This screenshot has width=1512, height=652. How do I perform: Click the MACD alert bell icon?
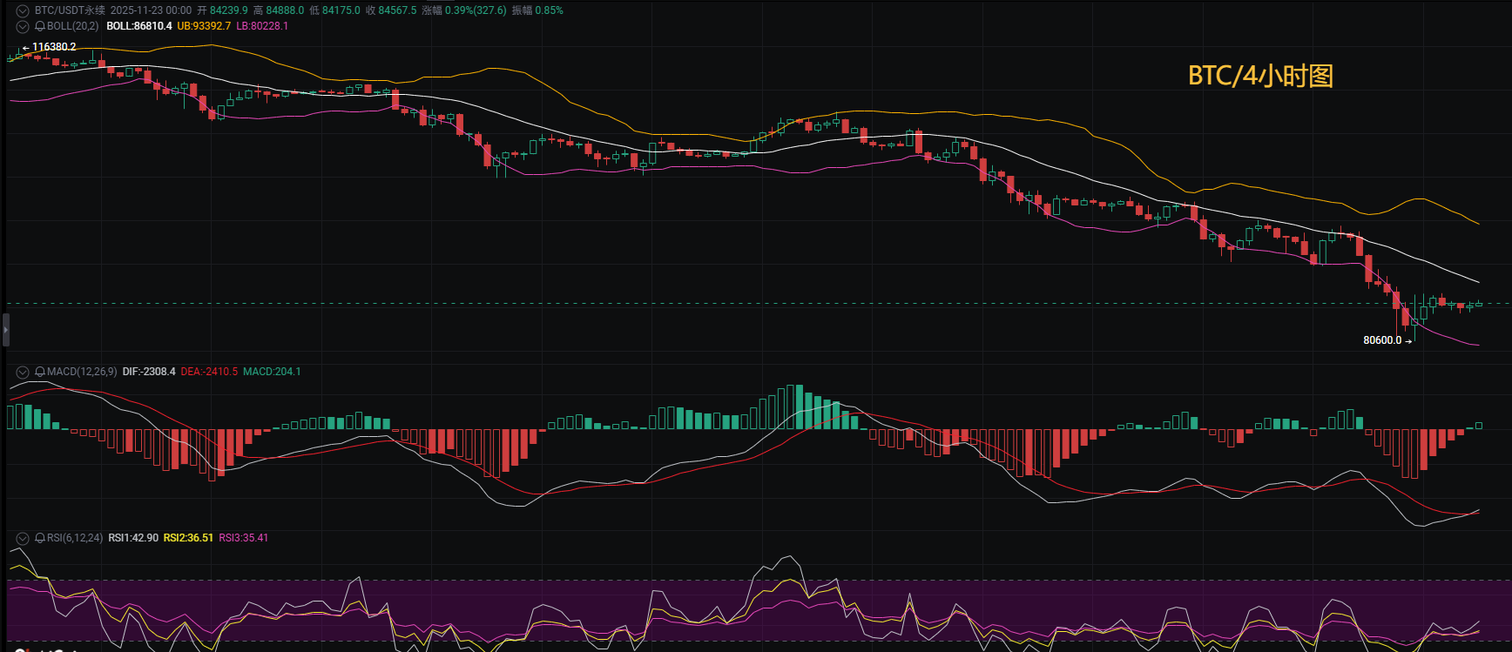point(40,373)
